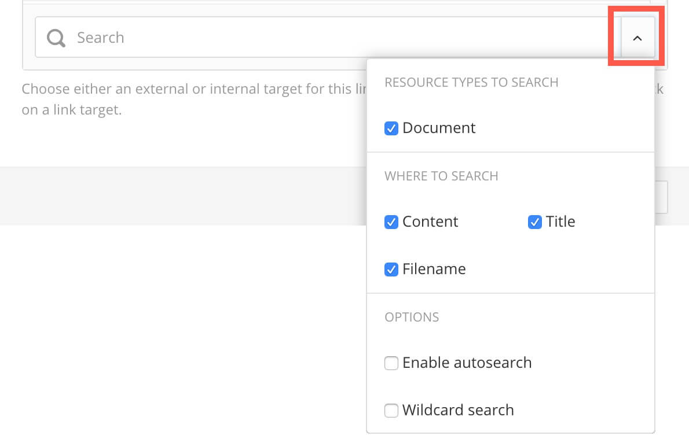Uncheck the Document resource type
Screen dimensions: 689x443
coord(391,128)
